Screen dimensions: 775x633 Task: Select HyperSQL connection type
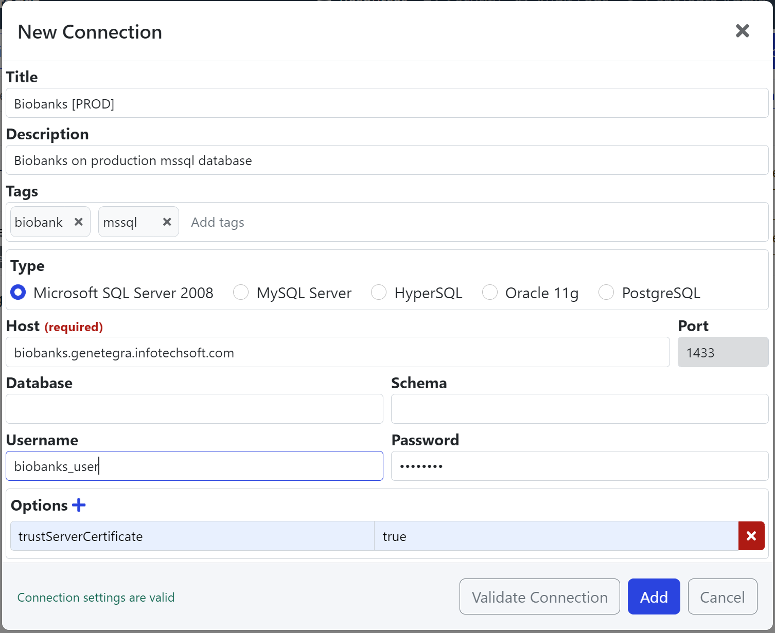379,292
